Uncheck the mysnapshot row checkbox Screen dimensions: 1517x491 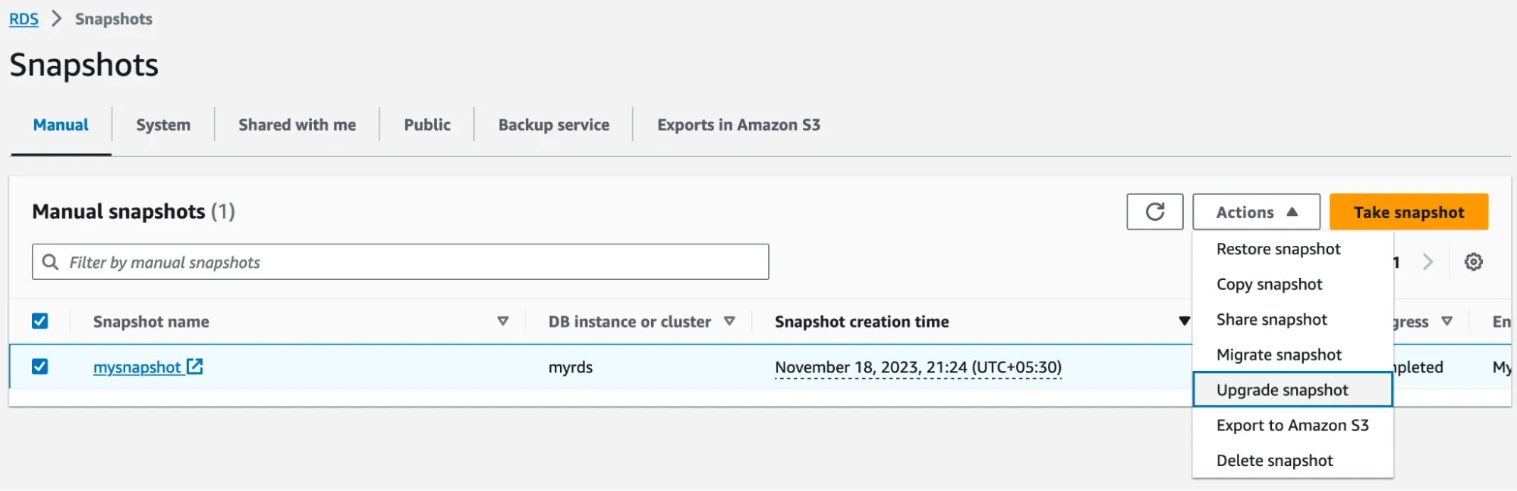41,367
